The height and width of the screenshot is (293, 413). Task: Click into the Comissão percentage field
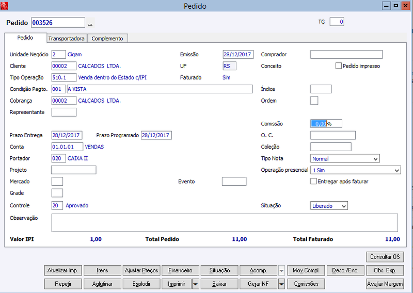pos(326,123)
